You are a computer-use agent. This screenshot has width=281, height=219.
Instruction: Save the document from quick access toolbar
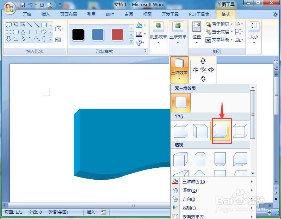[23, 5]
